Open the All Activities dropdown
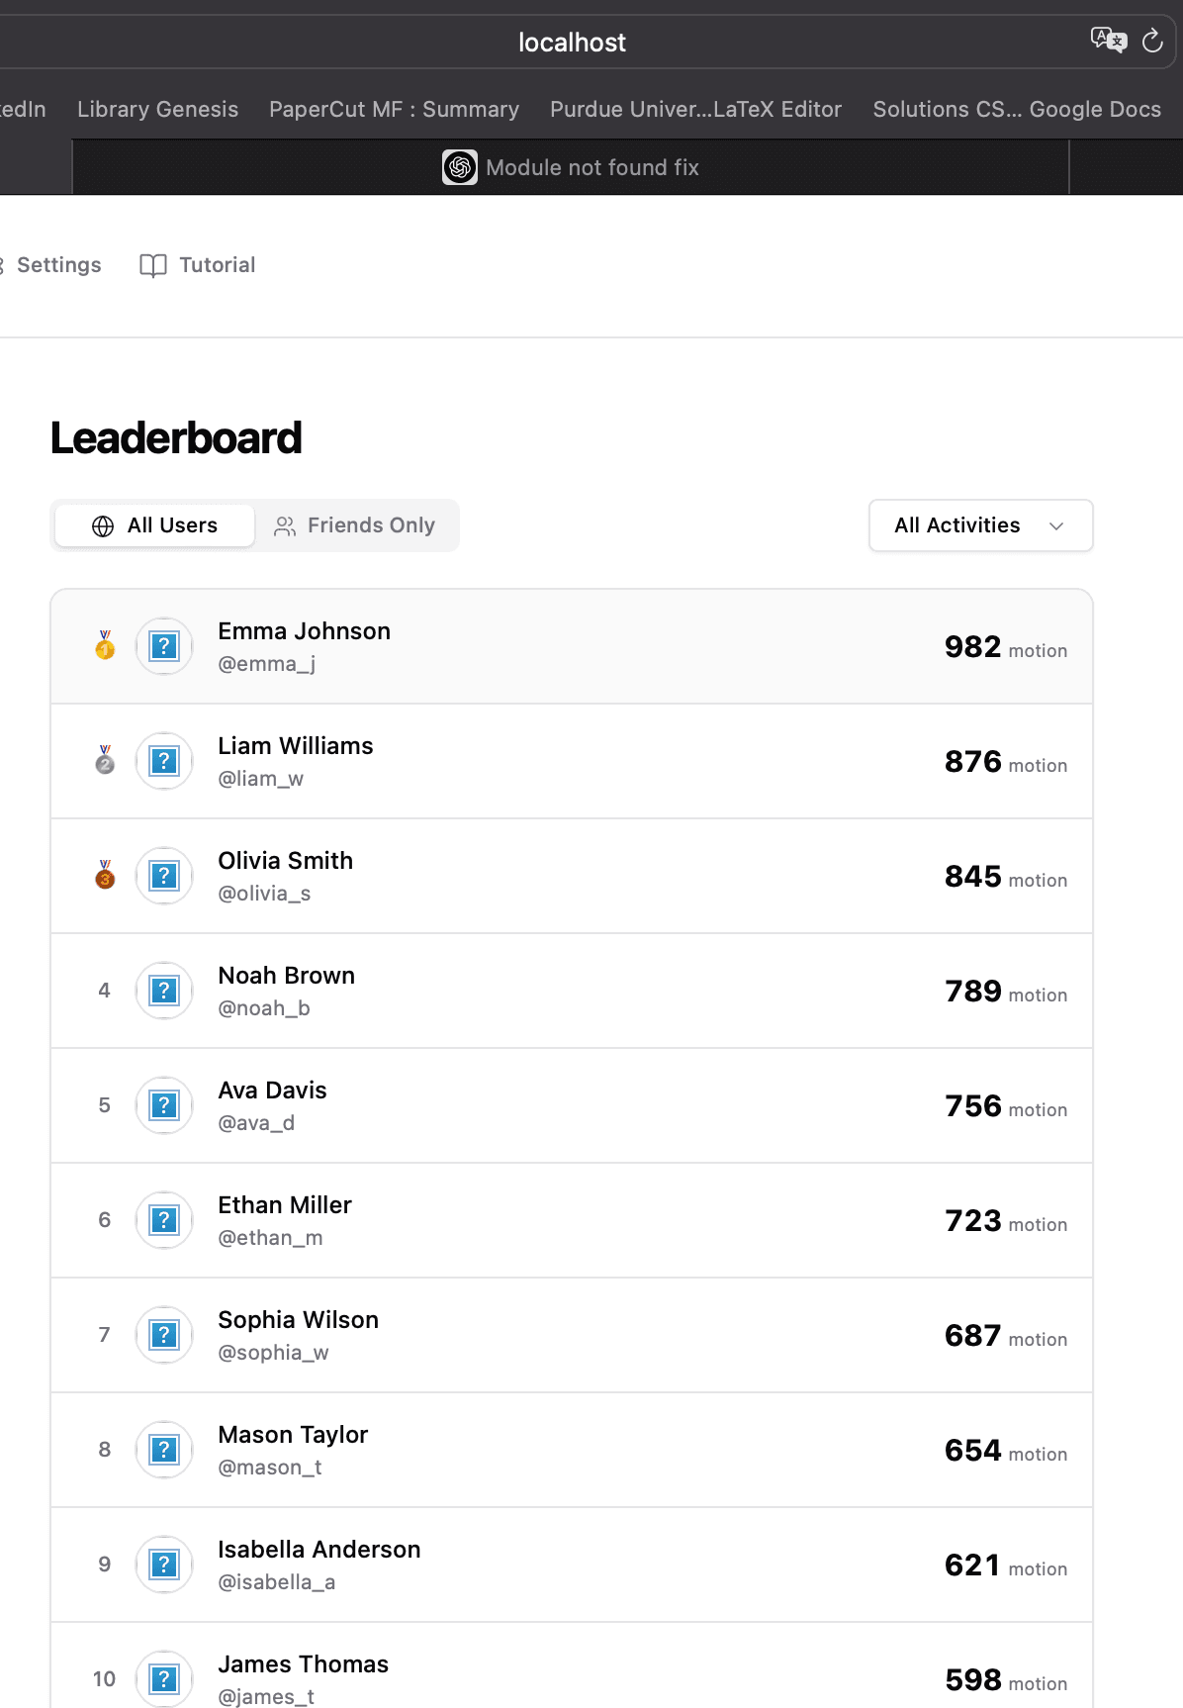The width and height of the screenshot is (1183, 1708). click(979, 525)
